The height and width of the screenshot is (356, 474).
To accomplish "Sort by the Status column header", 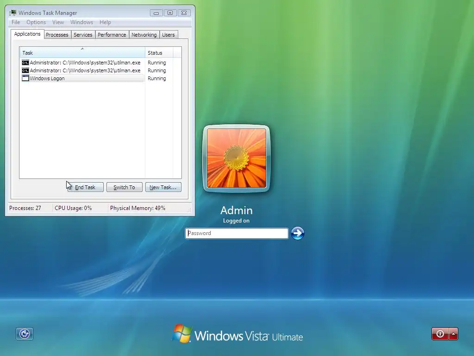I will coord(159,53).
